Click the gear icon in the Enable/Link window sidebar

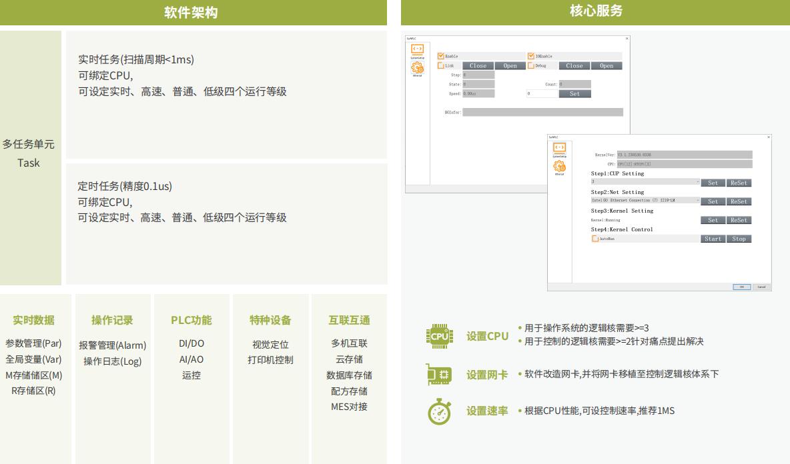pyautogui.click(x=417, y=67)
